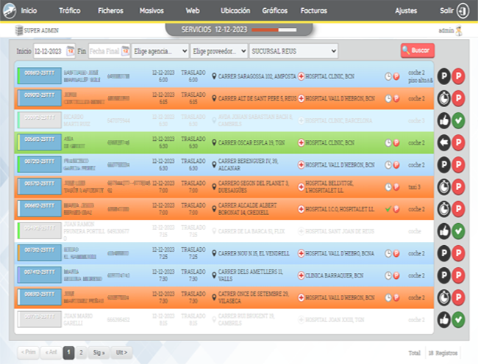
Task: Open the Facturas menu
Action: tap(314, 11)
